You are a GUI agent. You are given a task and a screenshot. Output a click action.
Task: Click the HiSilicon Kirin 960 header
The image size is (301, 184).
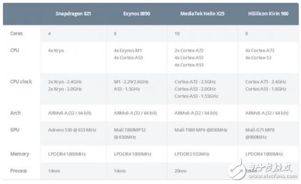268,14
